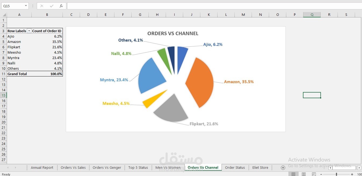Open Row Labels filter dropdown
Screen dimensions: 362x176
(29, 31)
